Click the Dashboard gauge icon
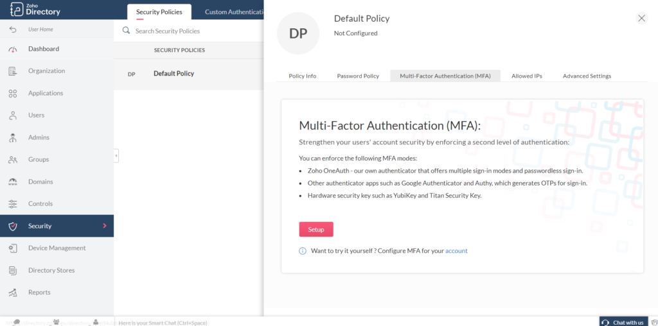The image size is (658, 326). (x=13, y=49)
